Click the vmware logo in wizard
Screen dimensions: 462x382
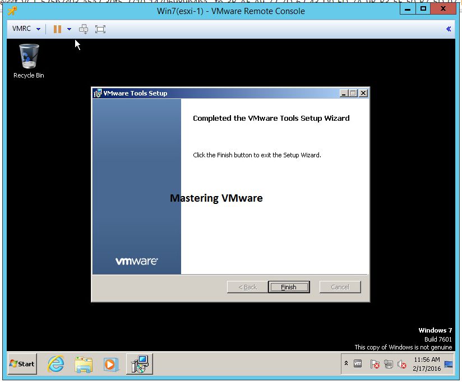tap(137, 261)
